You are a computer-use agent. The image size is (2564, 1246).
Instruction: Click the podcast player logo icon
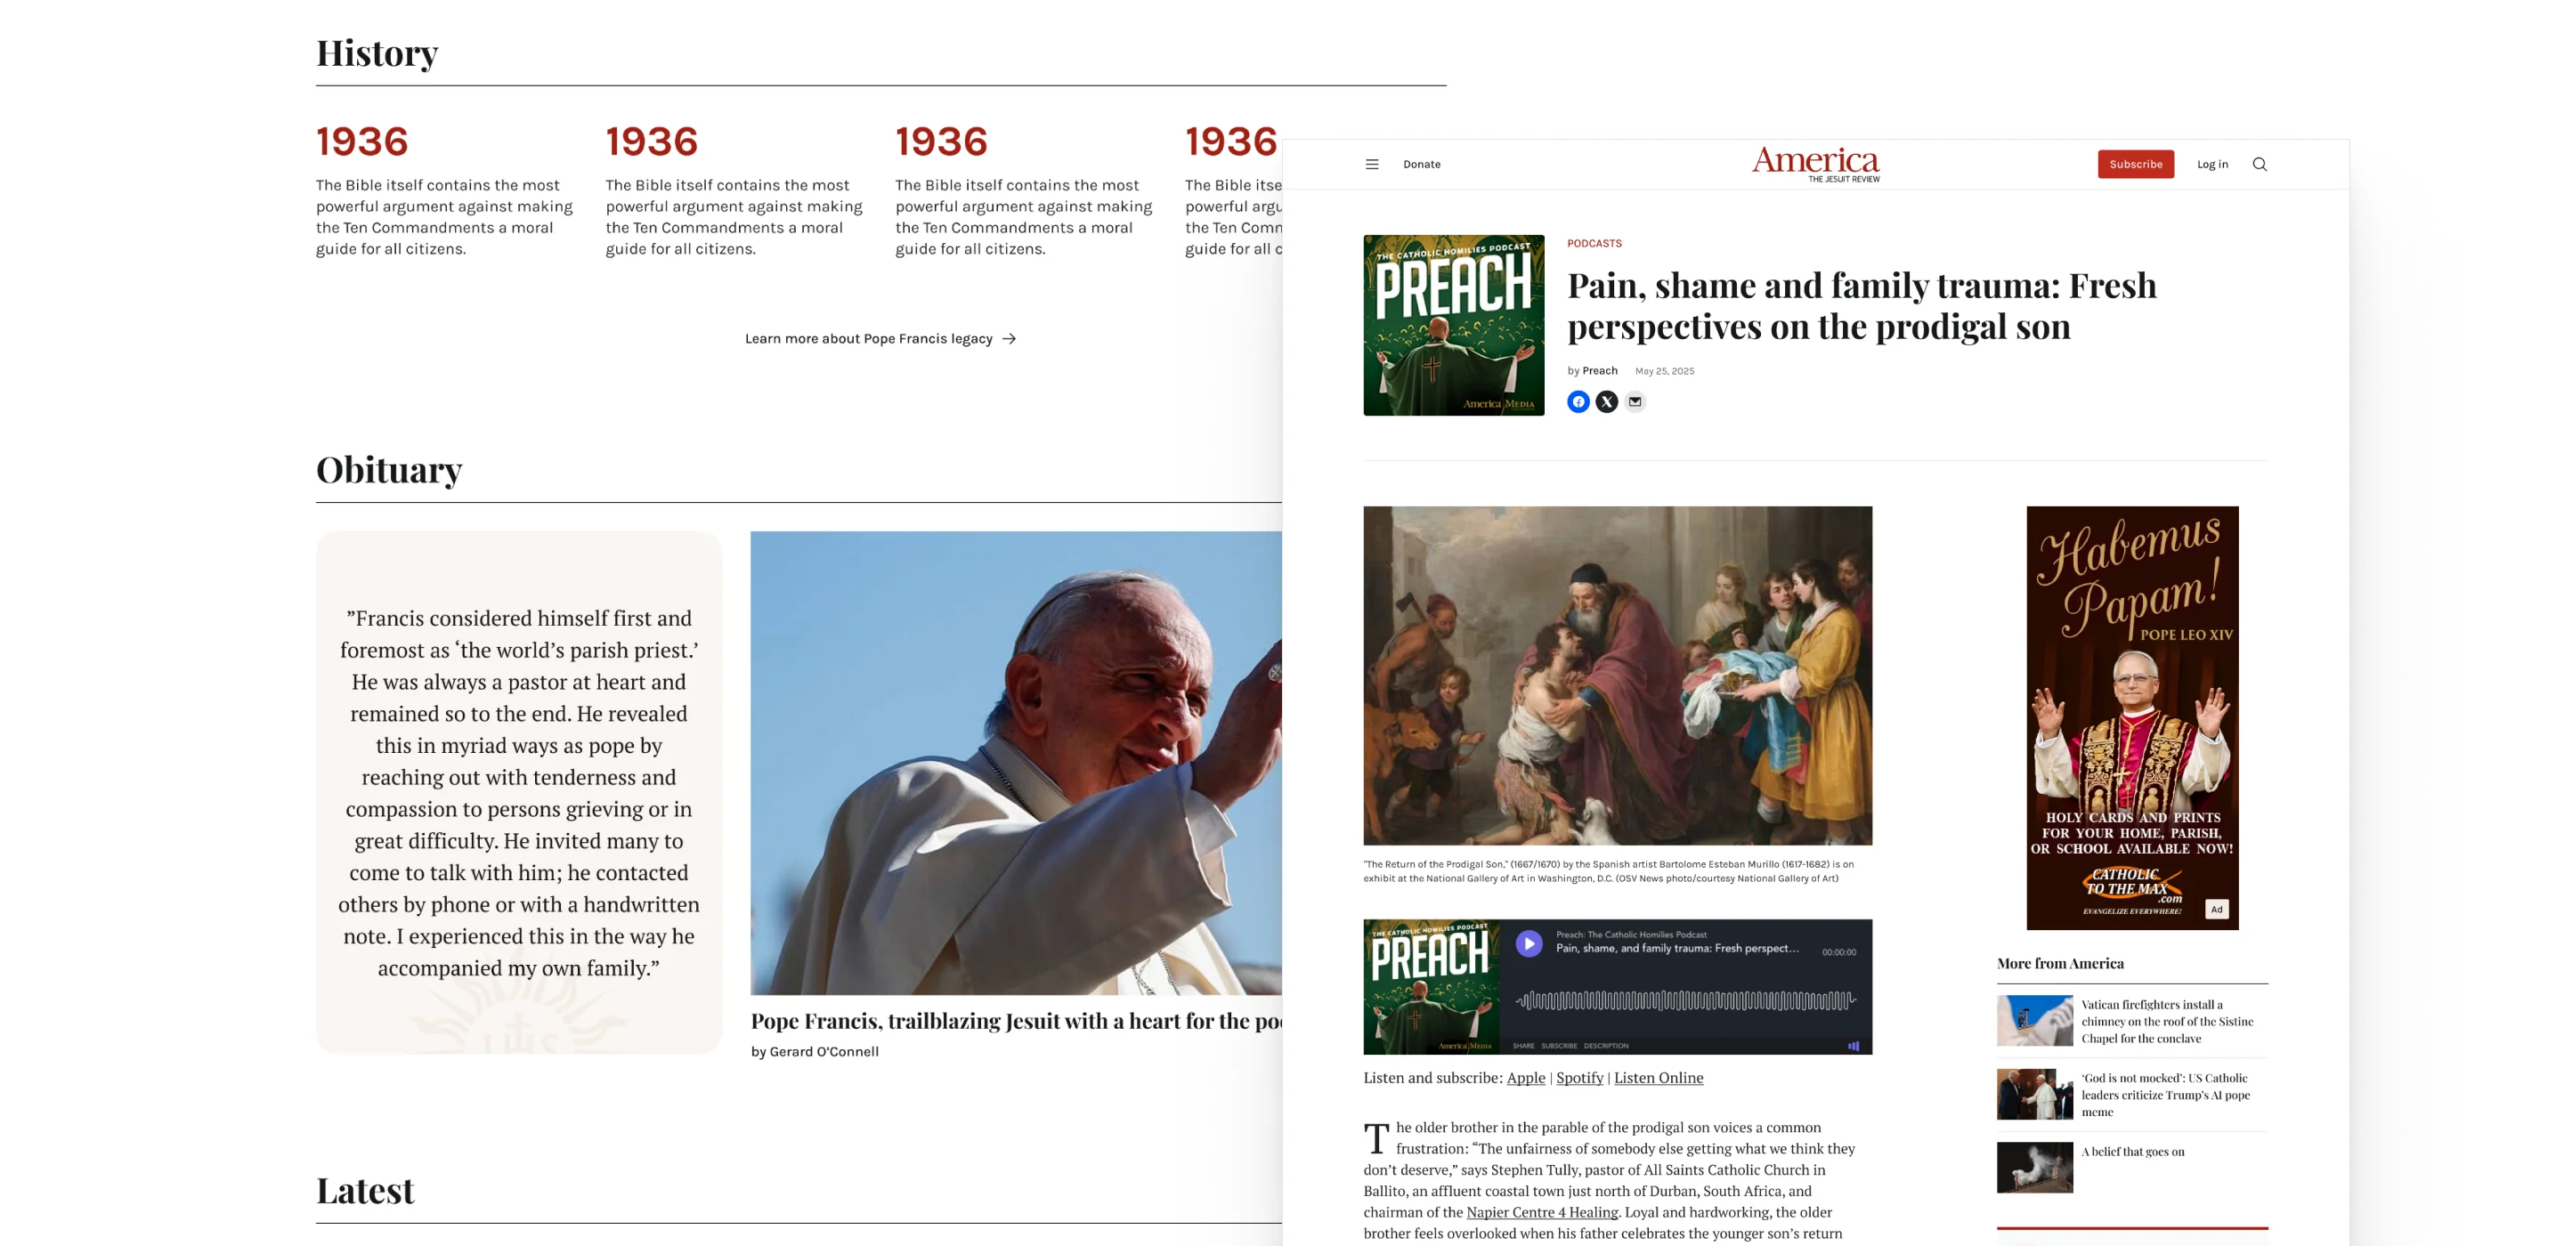pos(1854,1046)
